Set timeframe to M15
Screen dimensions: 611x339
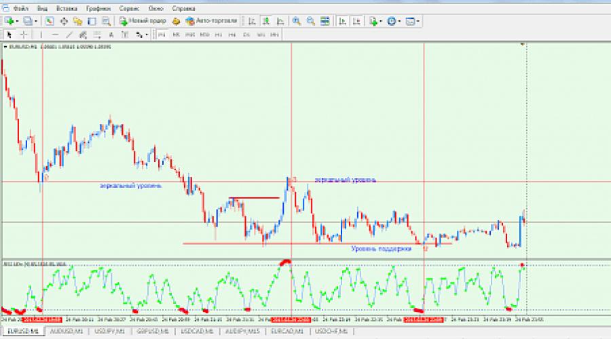pos(190,35)
